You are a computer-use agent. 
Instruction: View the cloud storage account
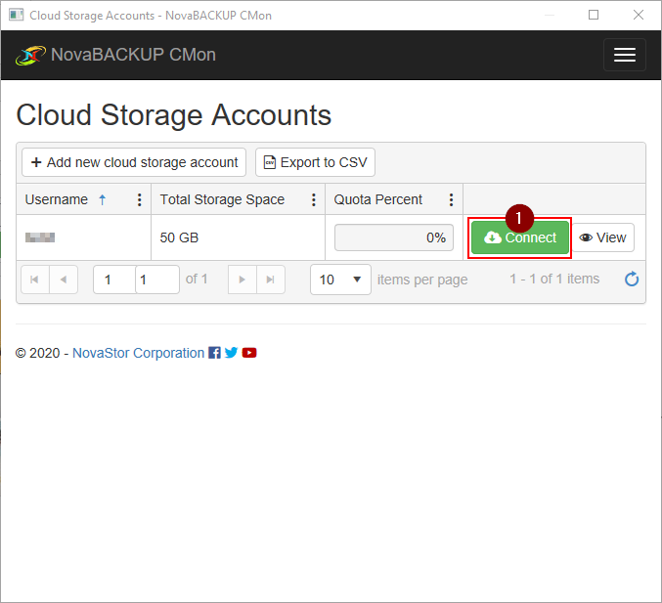click(x=603, y=237)
